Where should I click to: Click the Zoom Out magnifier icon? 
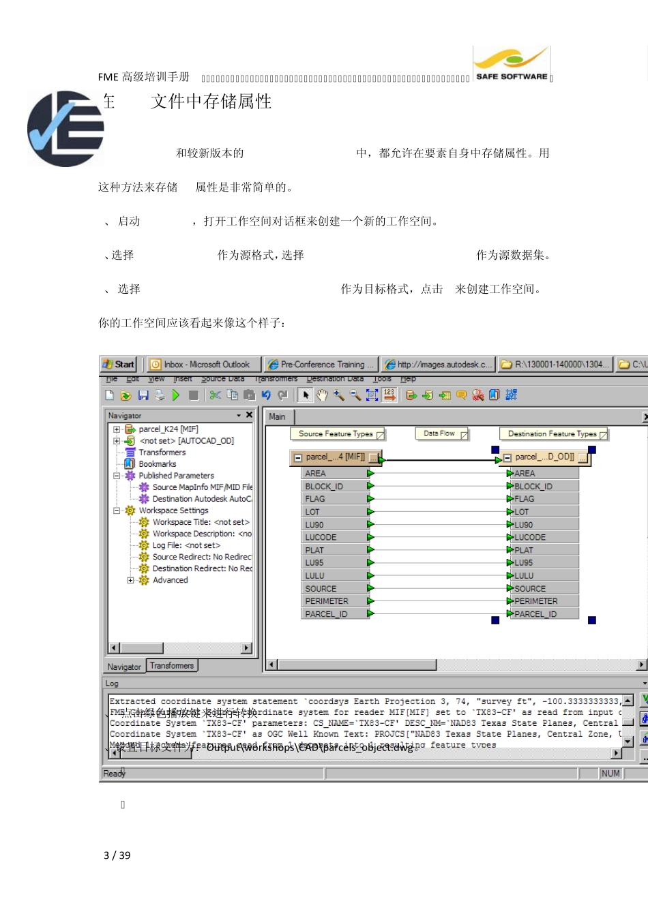tap(355, 395)
